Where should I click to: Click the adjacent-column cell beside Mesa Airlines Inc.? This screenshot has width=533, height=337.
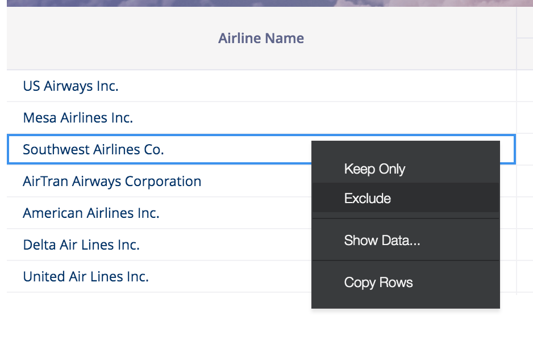[525, 118]
